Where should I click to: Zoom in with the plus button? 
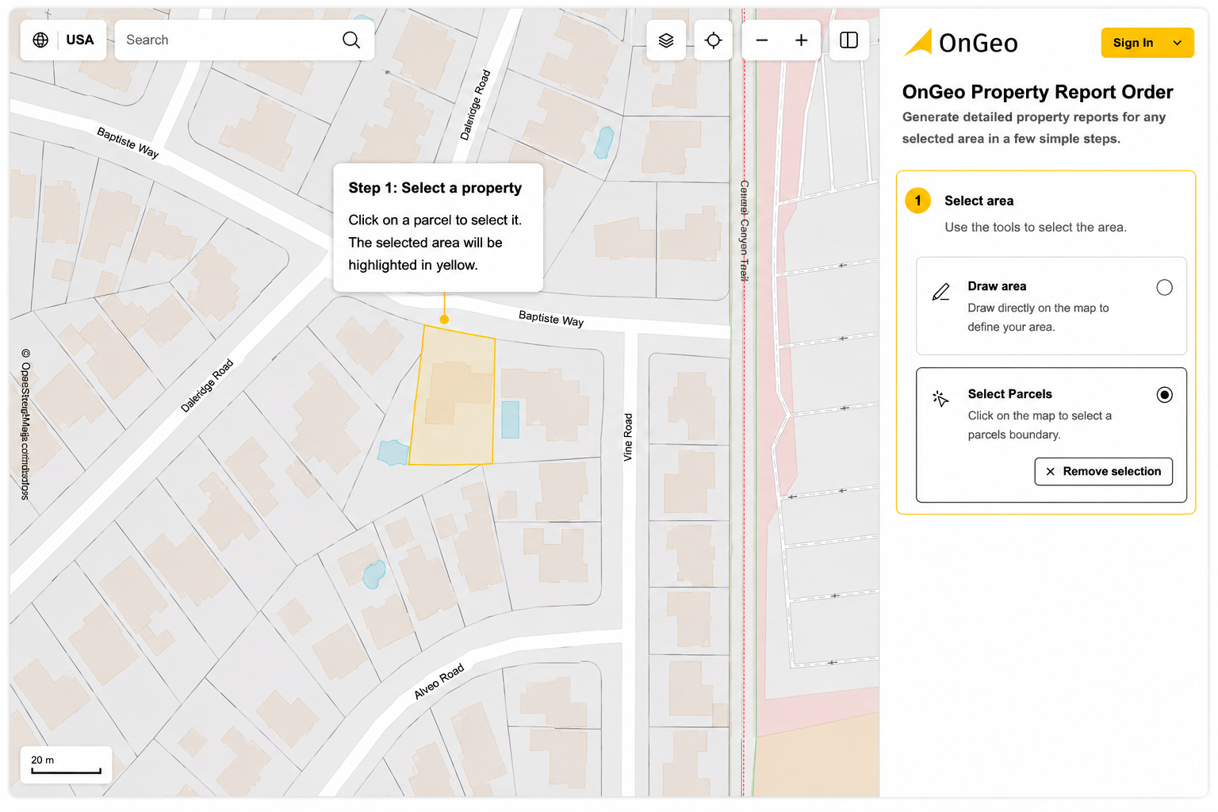(x=802, y=40)
